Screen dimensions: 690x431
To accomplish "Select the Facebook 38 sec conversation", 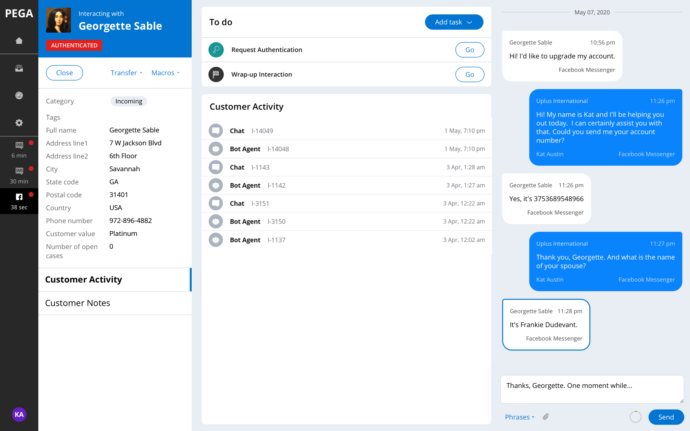I will [x=19, y=201].
